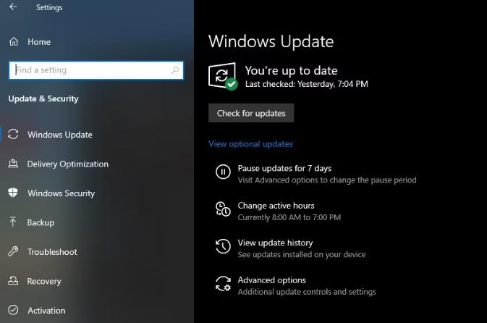Open Change active hours option
Viewport: 487px width, 323px height.
coord(276,206)
